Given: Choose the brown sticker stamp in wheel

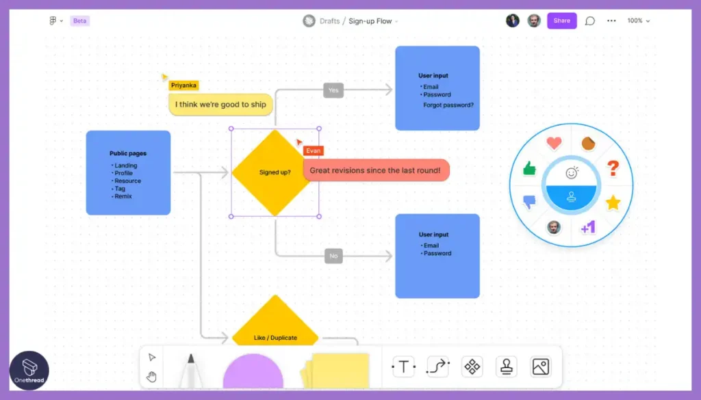Looking at the screenshot, I should [x=588, y=144].
